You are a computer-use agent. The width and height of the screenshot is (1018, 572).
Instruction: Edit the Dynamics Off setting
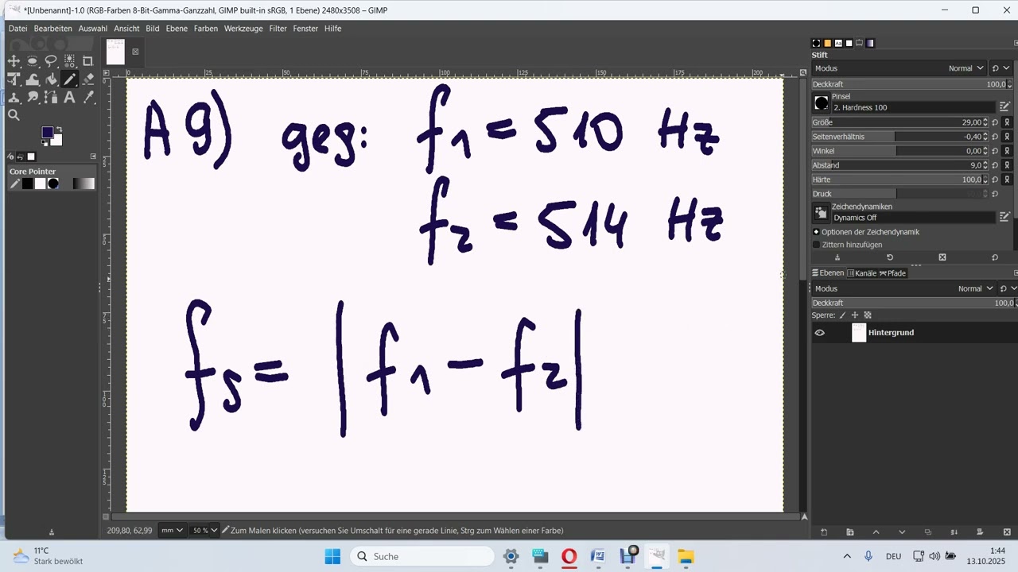(x=1004, y=217)
